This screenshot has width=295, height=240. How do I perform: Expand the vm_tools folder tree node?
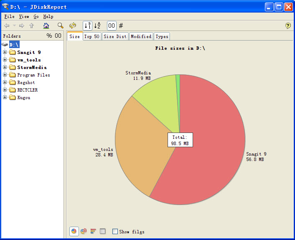5,60
